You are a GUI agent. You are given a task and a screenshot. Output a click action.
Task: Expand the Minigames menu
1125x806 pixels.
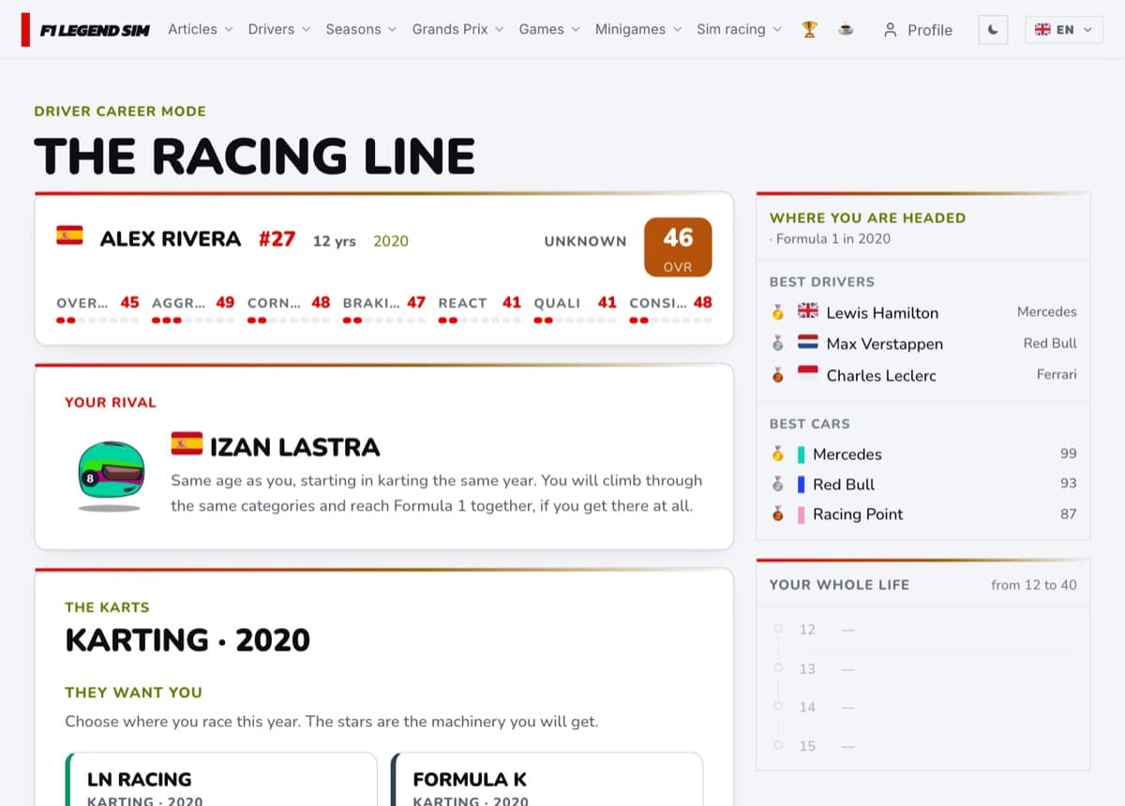click(638, 29)
